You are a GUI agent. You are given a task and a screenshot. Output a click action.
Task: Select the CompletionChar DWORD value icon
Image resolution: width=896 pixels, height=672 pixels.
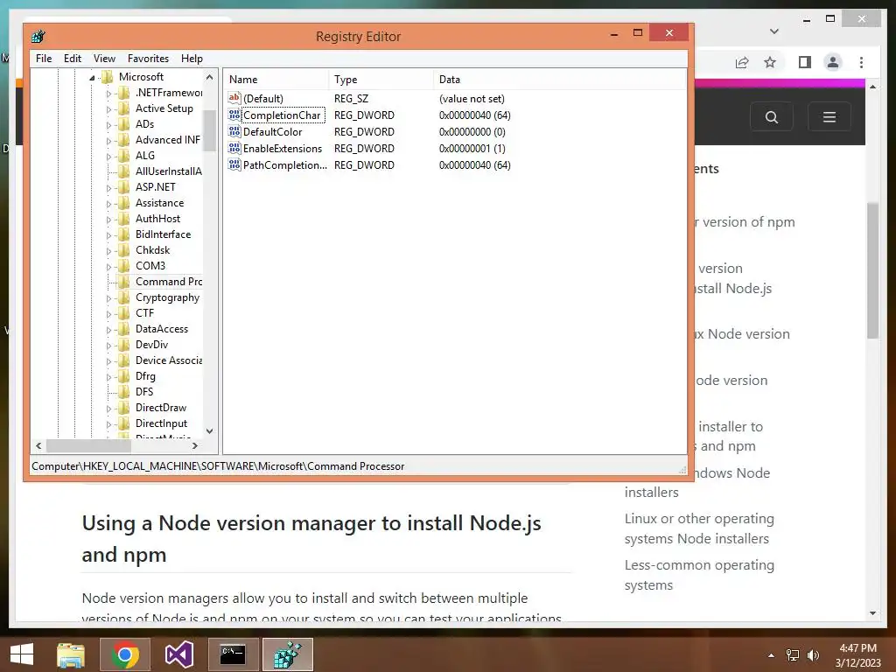coord(234,115)
